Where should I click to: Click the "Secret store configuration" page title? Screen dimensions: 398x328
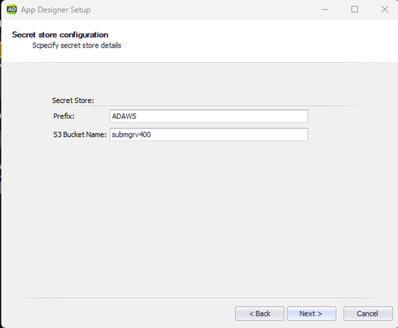pyautogui.click(x=60, y=35)
